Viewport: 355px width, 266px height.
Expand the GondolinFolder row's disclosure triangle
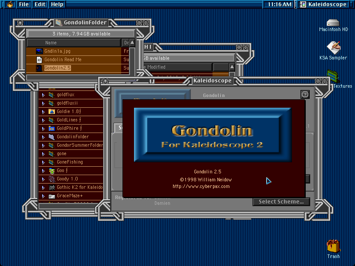43,137
